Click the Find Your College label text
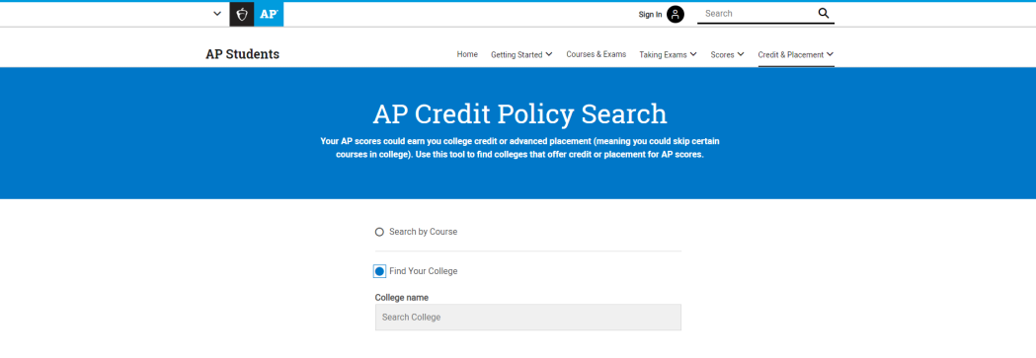Screen dimensions: 1036x358 [423, 271]
